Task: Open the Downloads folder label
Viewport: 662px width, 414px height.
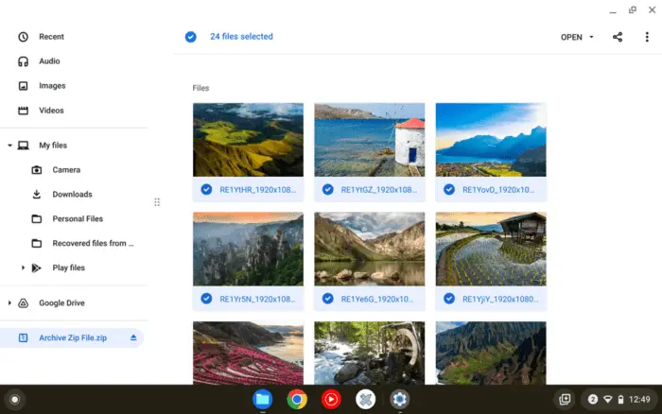Action: (72, 194)
